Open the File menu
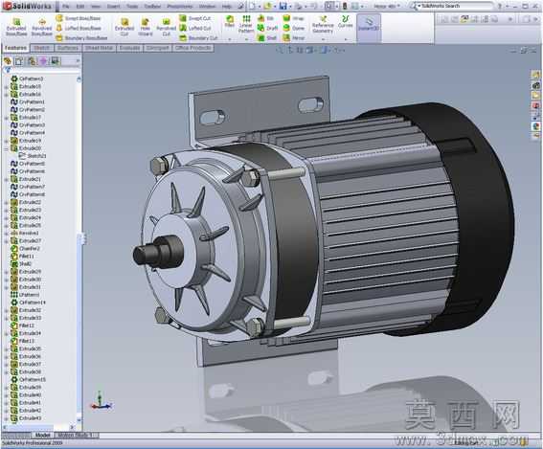543x449 pixels. [65, 7]
